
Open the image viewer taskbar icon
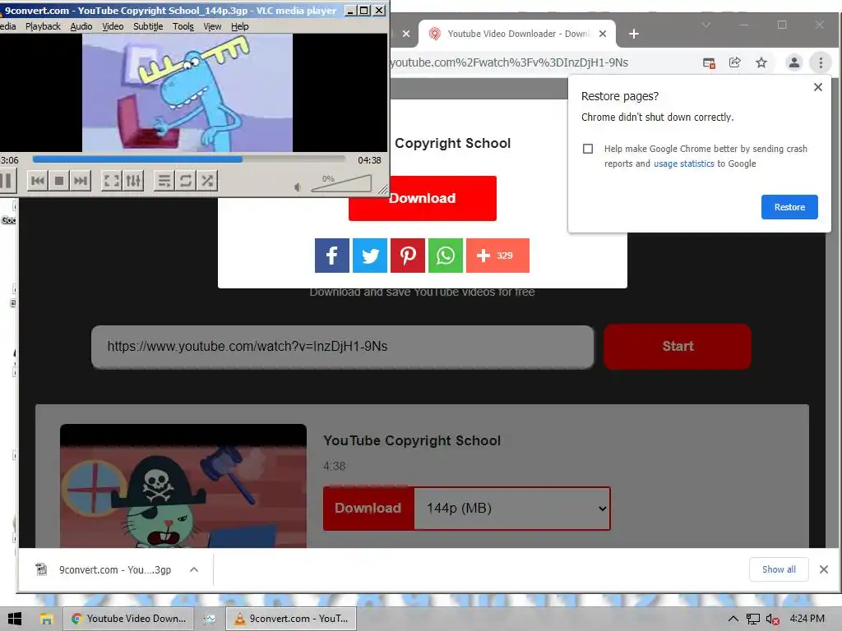(x=210, y=619)
